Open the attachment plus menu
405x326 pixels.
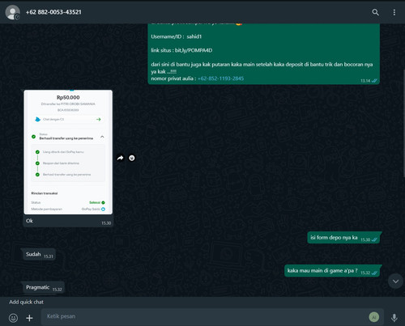coord(29,318)
